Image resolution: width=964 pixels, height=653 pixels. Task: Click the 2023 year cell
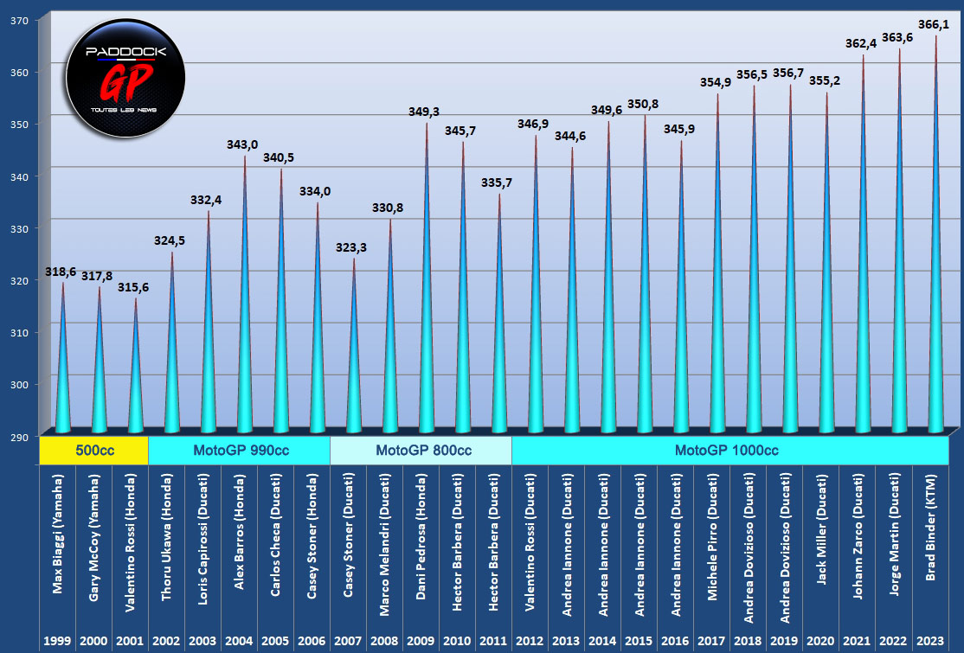point(930,641)
